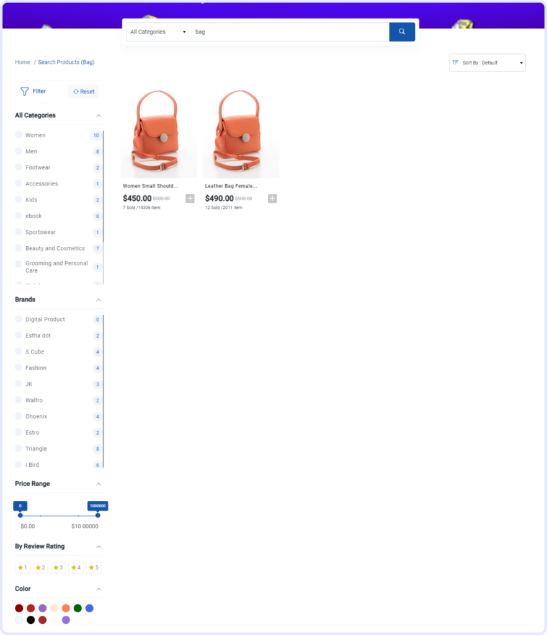Viewport: 547px width, 635px height.
Task: Add Women Small Shoulder bag via plus icon
Action: pos(190,198)
